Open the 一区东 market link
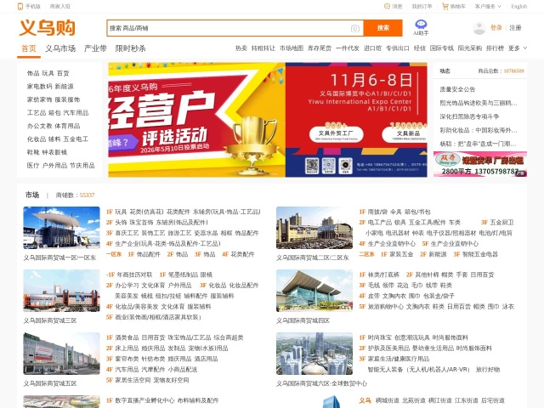 (x=114, y=254)
